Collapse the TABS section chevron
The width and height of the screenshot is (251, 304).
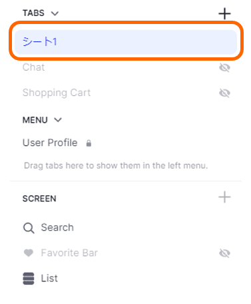pos(55,13)
